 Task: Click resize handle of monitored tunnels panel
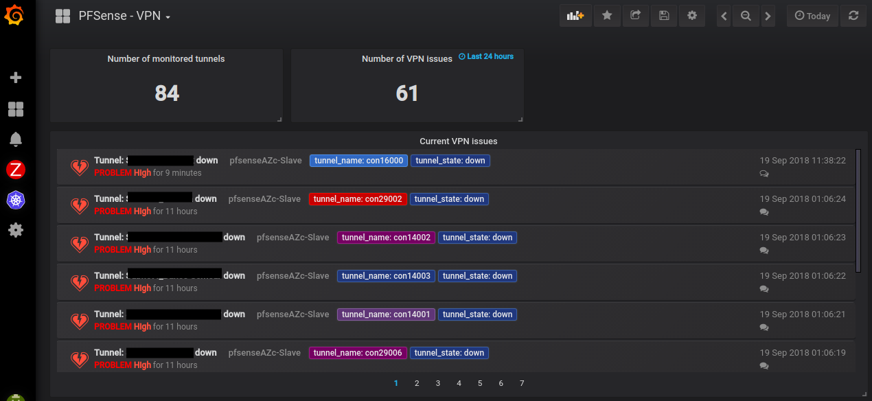(279, 119)
